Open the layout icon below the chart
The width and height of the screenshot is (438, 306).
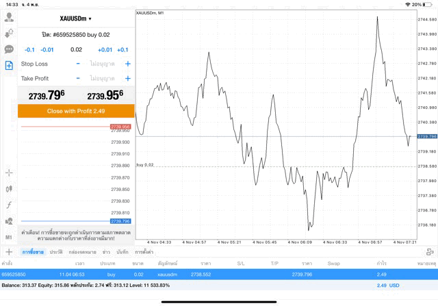point(429,253)
